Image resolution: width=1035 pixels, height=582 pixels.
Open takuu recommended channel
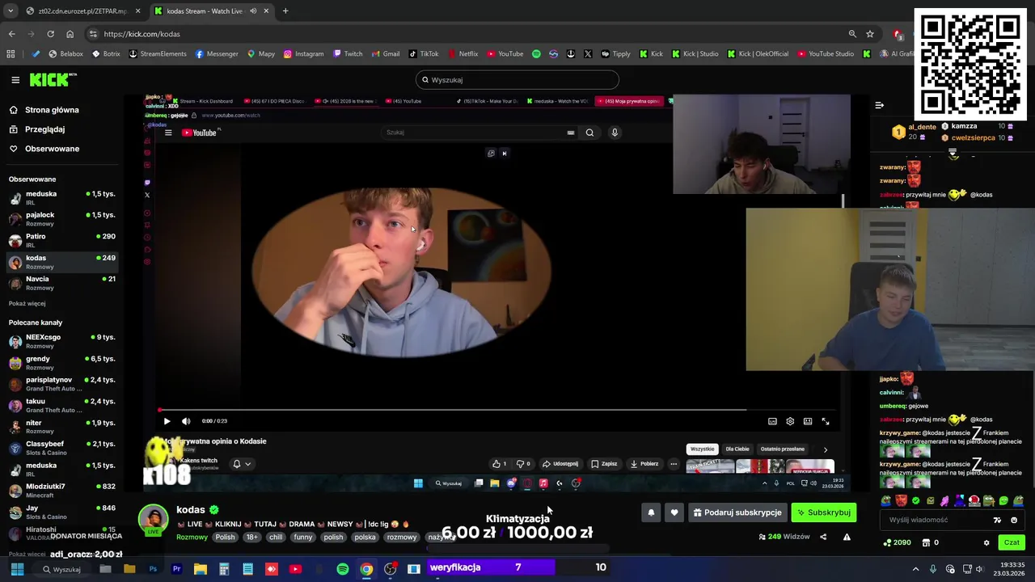coord(61,405)
